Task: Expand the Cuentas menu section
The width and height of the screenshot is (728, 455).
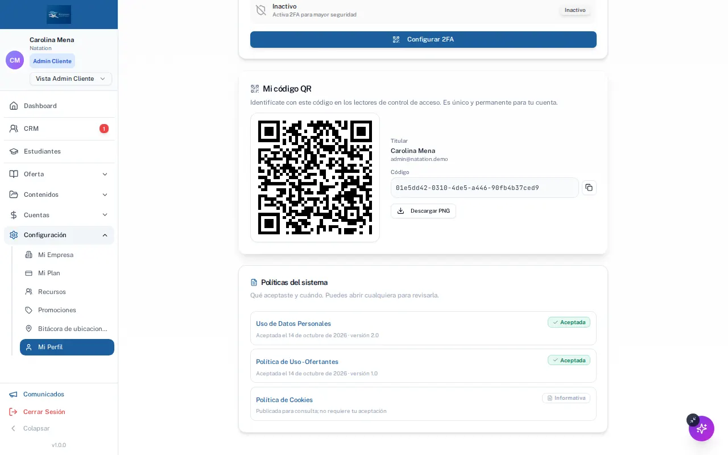Action: coord(59,215)
